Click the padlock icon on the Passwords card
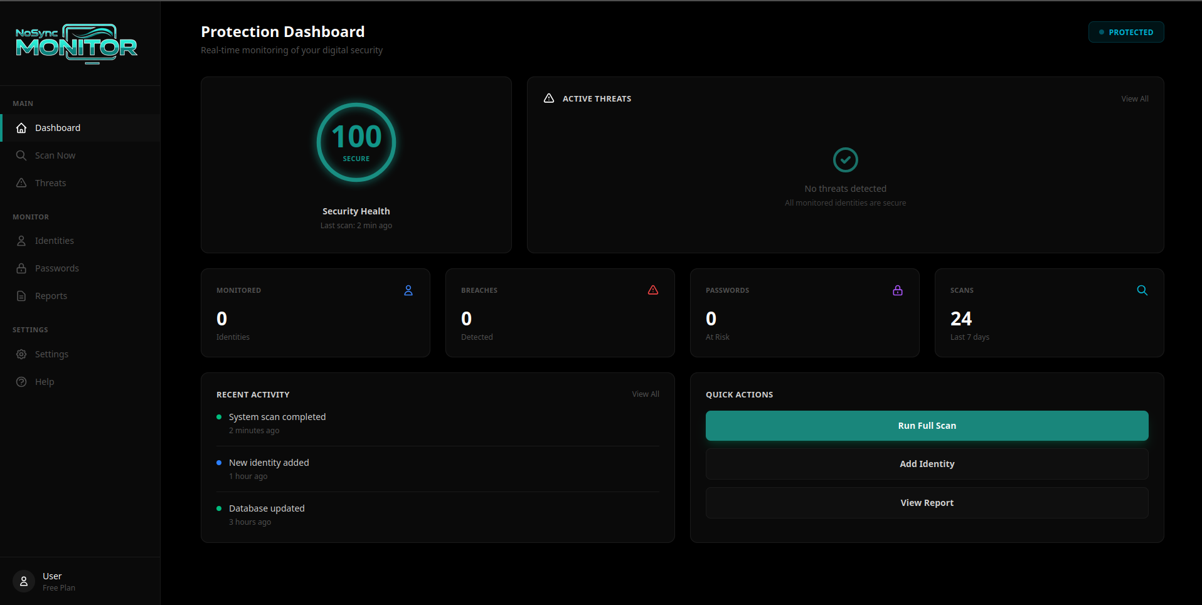Screen dimensions: 1202x605 click(897, 290)
